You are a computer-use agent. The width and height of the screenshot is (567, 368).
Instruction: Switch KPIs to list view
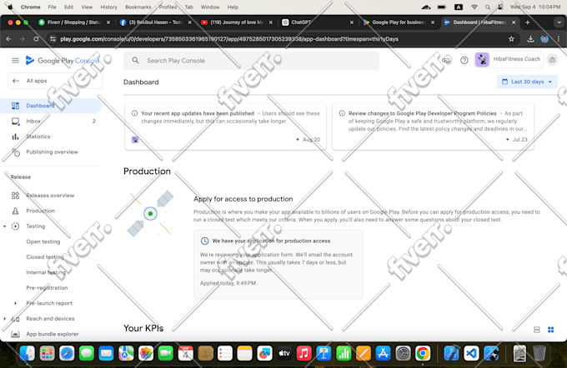tap(537, 330)
